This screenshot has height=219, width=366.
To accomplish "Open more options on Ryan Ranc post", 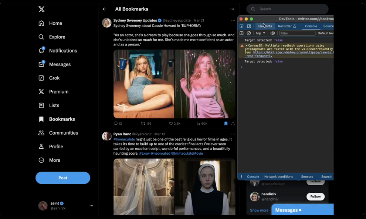I will click(x=233, y=134).
